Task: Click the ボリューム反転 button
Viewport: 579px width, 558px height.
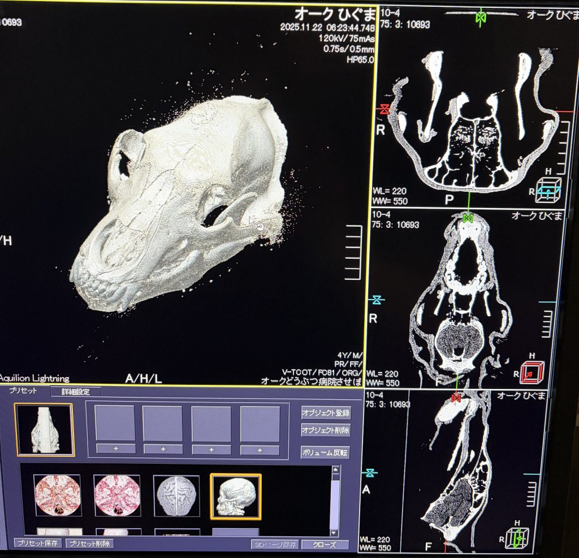Action: [326, 452]
